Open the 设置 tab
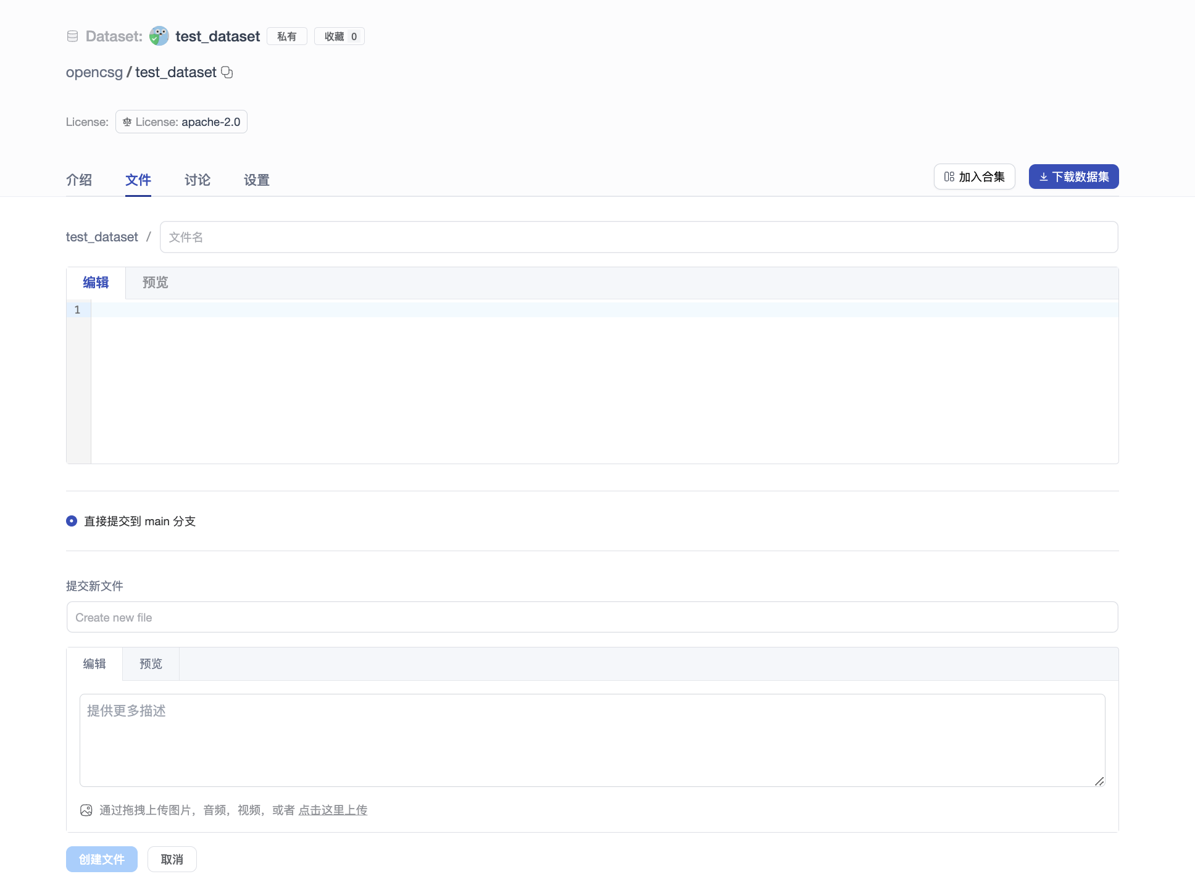1195x895 pixels. pos(257,180)
